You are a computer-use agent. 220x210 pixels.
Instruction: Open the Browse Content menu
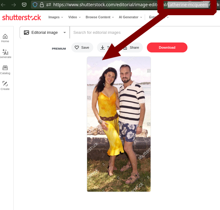(99, 17)
